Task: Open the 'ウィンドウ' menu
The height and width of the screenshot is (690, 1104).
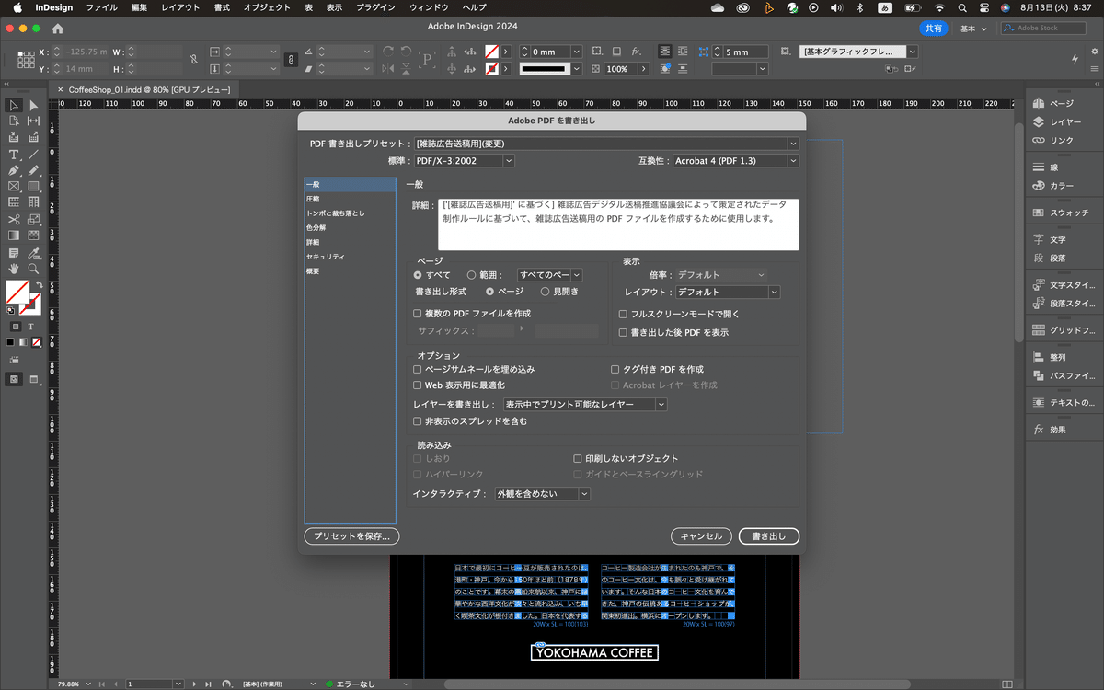Action: pos(430,7)
